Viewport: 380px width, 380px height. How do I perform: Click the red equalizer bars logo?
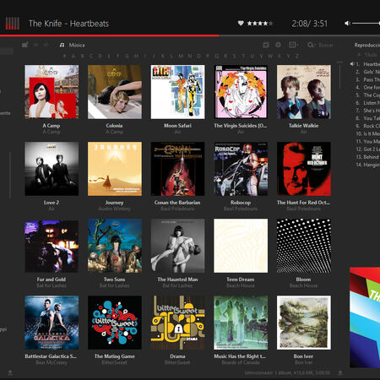pos(13,24)
